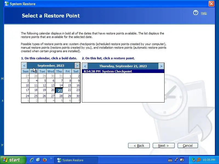
Task: Click September 8 on the calendar
Action: click(x=67, y=80)
